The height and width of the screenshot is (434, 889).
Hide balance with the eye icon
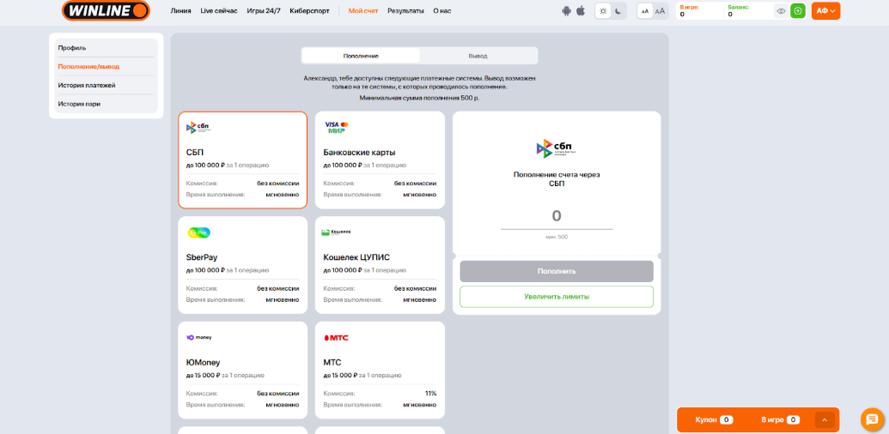[x=781, y=11]
